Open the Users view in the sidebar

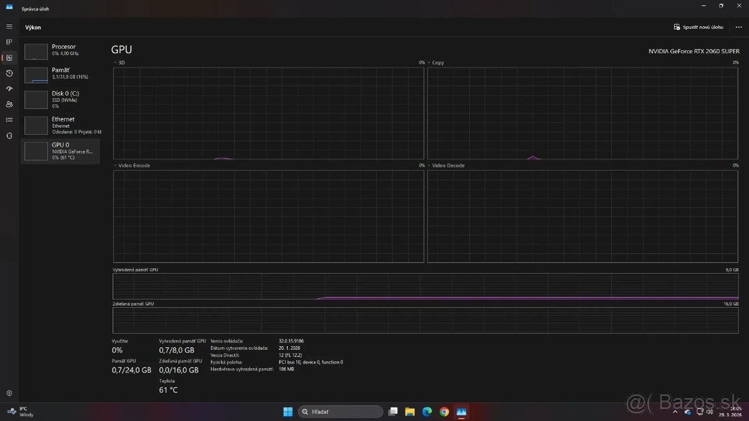click(9, 104)
